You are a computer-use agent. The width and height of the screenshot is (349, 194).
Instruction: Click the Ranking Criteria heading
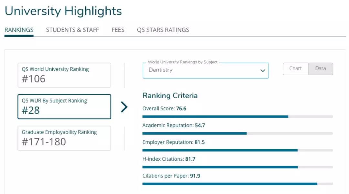[170, 96]
